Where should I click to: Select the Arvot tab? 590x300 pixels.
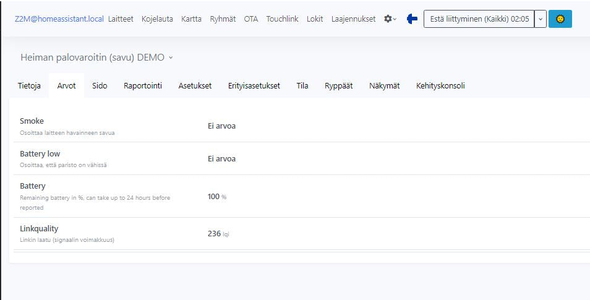coord(67,86)
